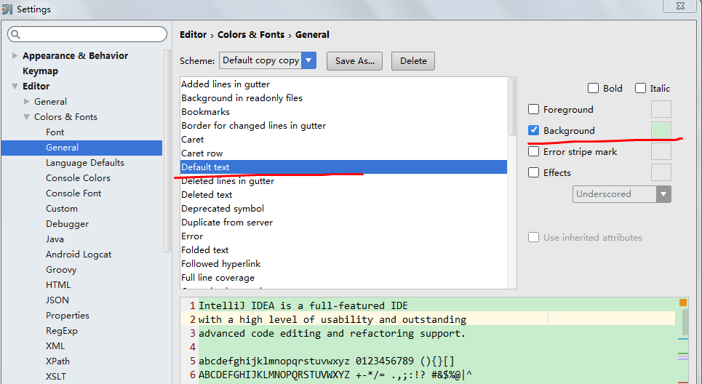Click Editor in the breadcrumb
The height and width of the screenshot is (384, 702).
(x=193, y=34)
